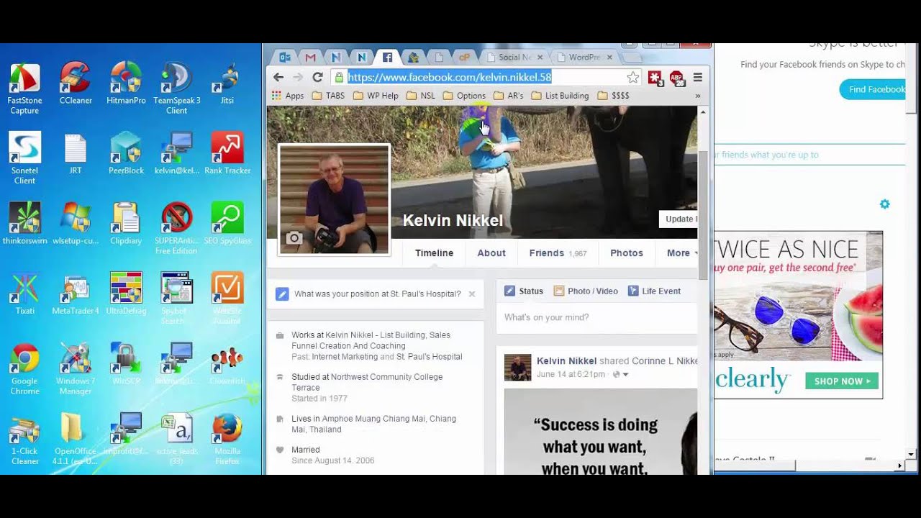The height and width of the screenshot is (518, 921).
Task: Expand the bookmarks bar overflow chevron
Action: tap(697, 96)
